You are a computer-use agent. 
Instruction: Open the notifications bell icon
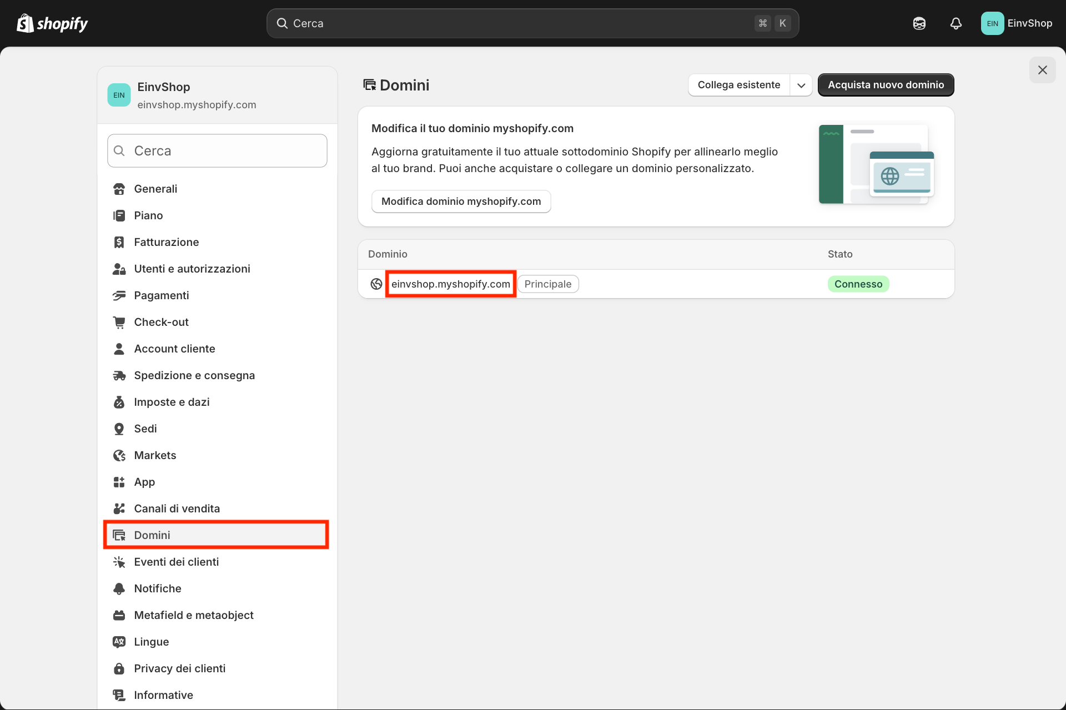click(956, 23)
